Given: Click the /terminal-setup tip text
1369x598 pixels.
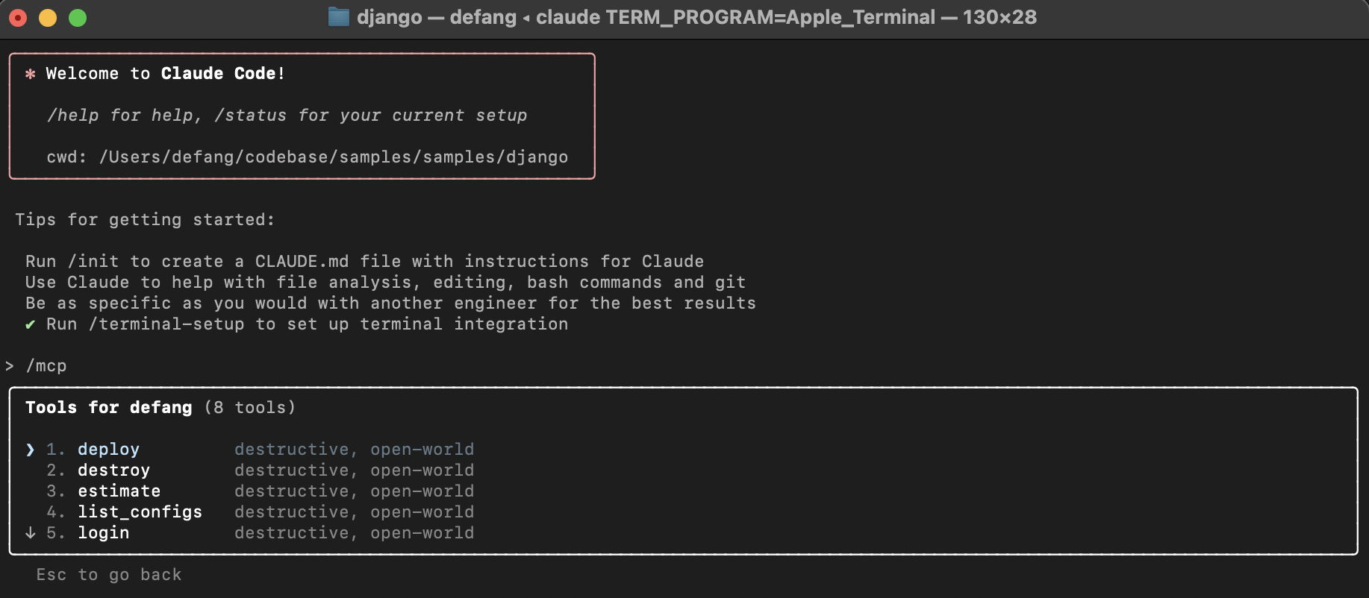Looking at the screenshot, I should pos(307,324).
